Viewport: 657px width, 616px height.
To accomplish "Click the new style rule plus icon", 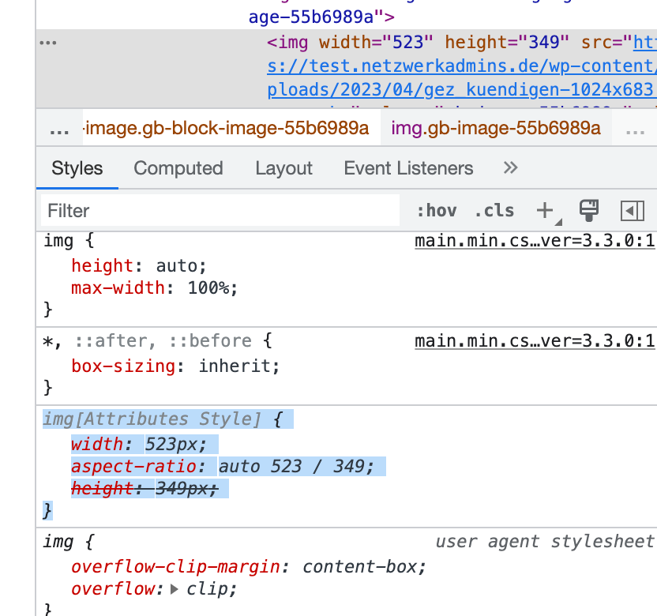I will 545,210.
